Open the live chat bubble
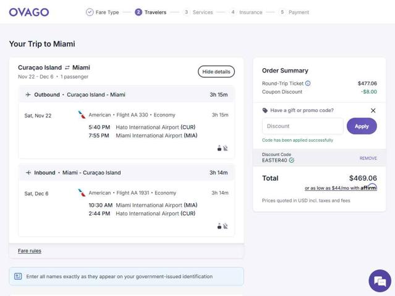Screen dimensions: 395x296 [380, 281]
